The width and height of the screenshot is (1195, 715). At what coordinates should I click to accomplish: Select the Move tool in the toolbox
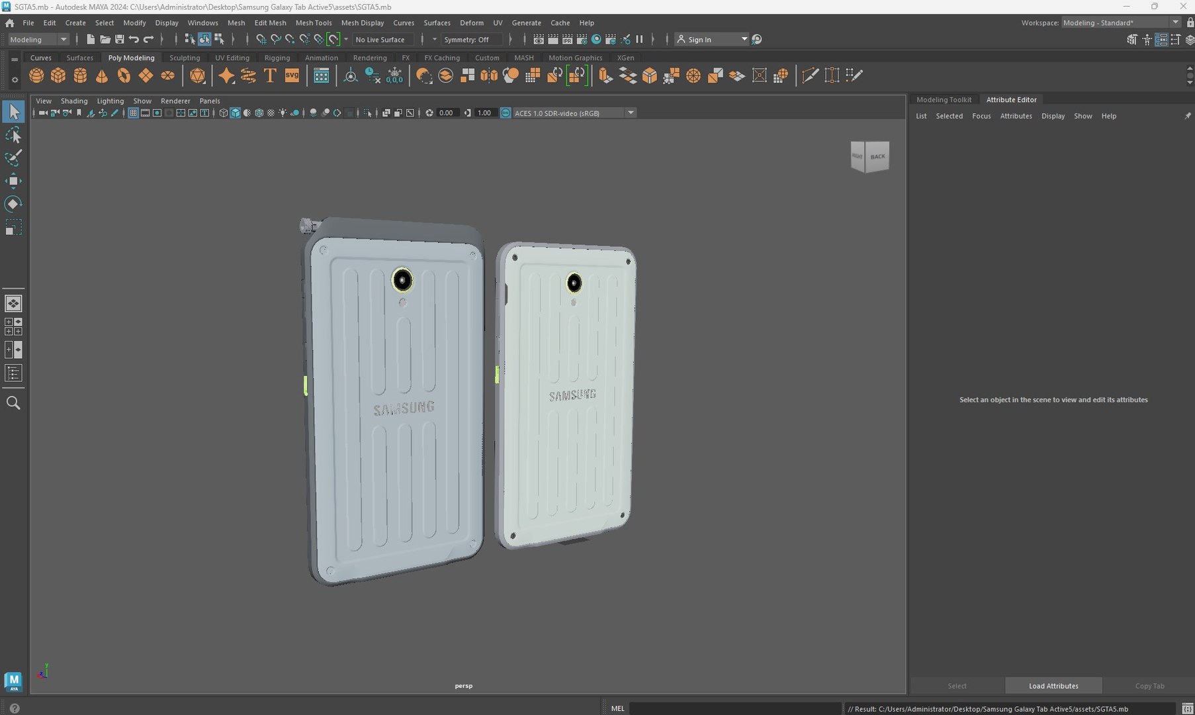coord(13,181)
